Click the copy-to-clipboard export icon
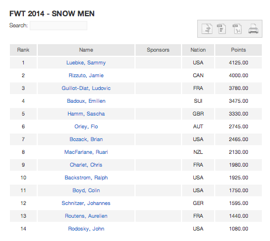Image resolution: width=270 pixels, height=241 pixels. (207, 28)
